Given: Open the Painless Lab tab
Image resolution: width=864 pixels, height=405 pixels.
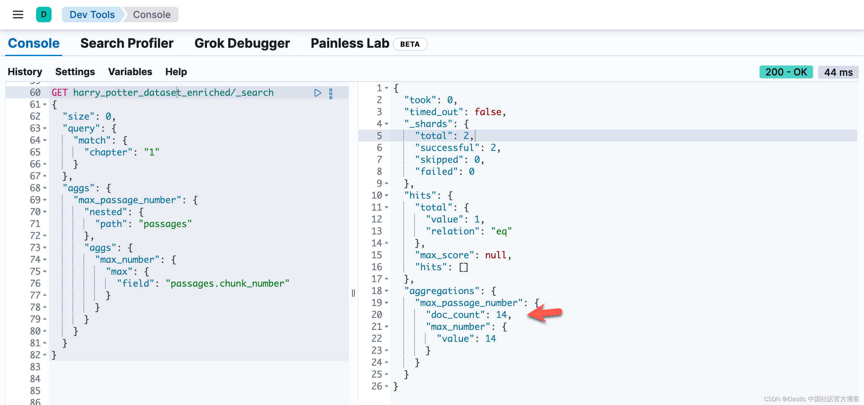Looking at the screenshot, I should point(349,43).
